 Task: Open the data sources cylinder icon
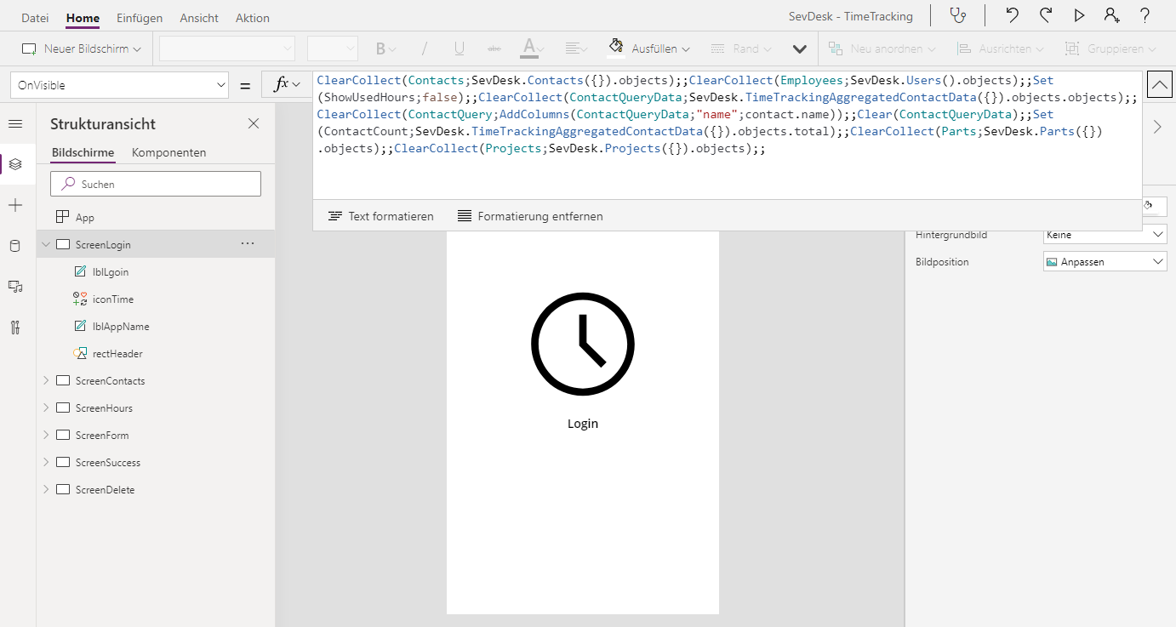(x=15, y=245)
